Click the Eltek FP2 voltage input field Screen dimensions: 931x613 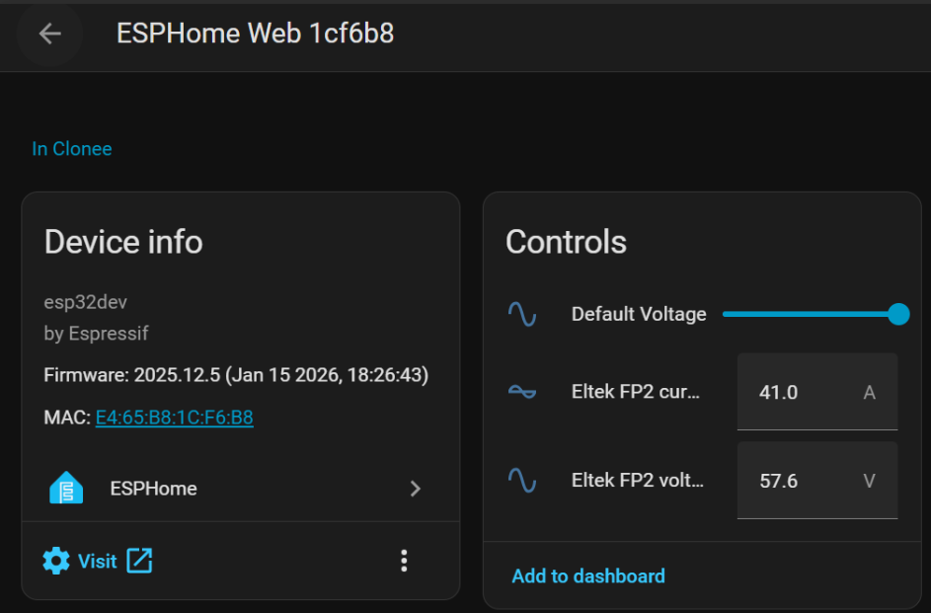[x=800, y=481]
